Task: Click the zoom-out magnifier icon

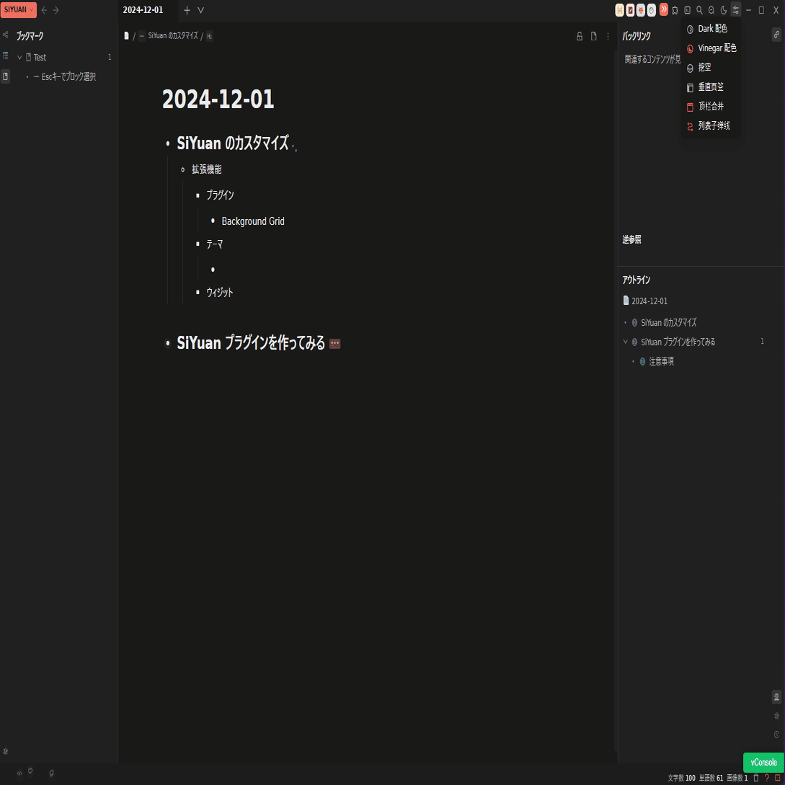Action: pyautogui.click(x=711, y=10)
